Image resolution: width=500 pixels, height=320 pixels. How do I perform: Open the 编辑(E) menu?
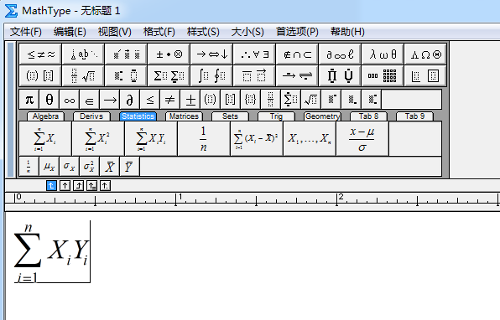(70, 32)
